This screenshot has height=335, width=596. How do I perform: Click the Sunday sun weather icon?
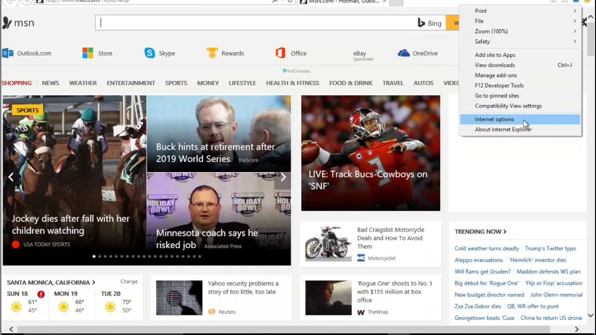point(16,307)
